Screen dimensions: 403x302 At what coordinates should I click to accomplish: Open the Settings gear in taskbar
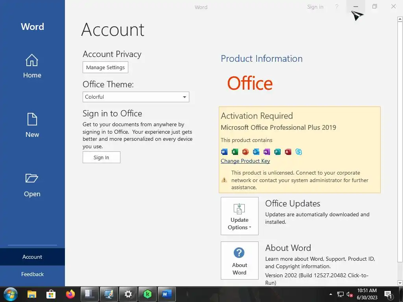tap(128, 294)
